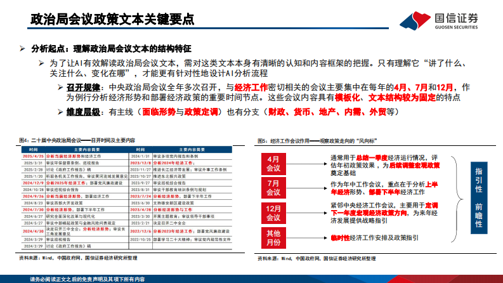Image resolution: width=503 pixels, height=283 pixels.
Task: Click the table date cell 2024/2/29
Action: tap(33, 246)
